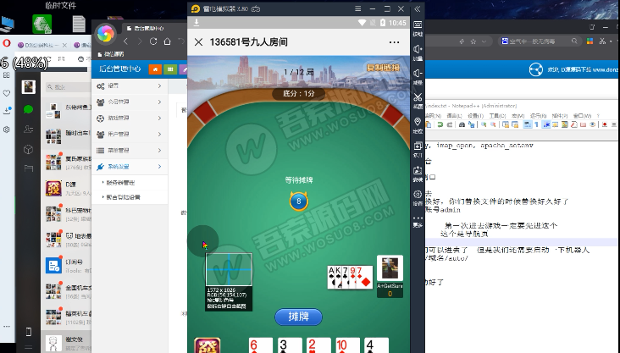Image resolution: width=620 pixels, height=353 pixels.
Task: Click green grid button in admin header
Action: (170, 69)
